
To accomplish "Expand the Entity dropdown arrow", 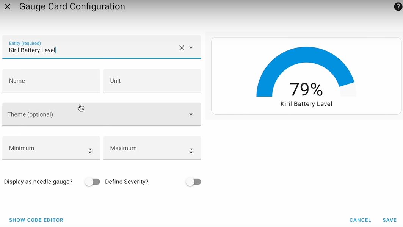I will (191, 47).
